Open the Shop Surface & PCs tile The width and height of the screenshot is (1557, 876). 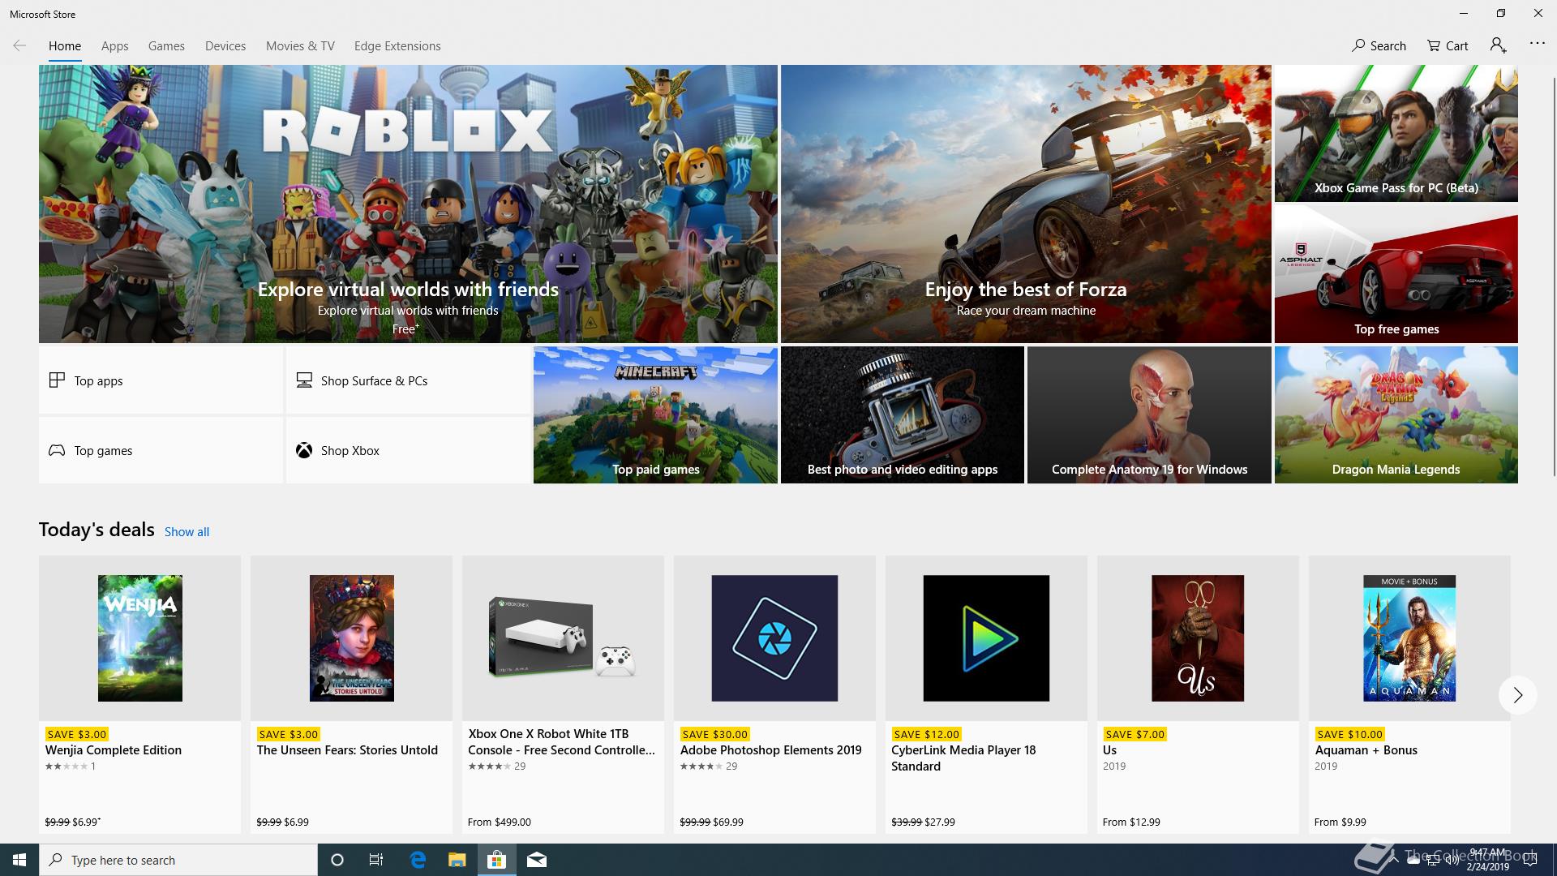pos(408,380)
